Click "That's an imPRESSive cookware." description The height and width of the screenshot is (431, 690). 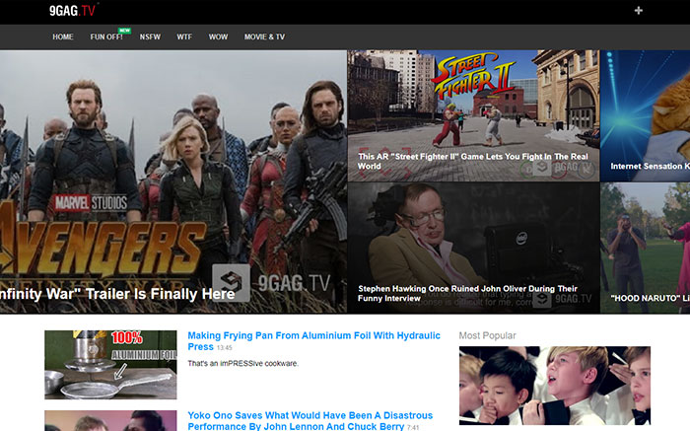point(242,363)
